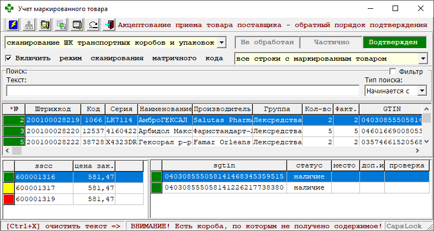Click the Серия column header
Image resolution: width=434 pixels, height=231 pixels.
[x=121, y=109]
